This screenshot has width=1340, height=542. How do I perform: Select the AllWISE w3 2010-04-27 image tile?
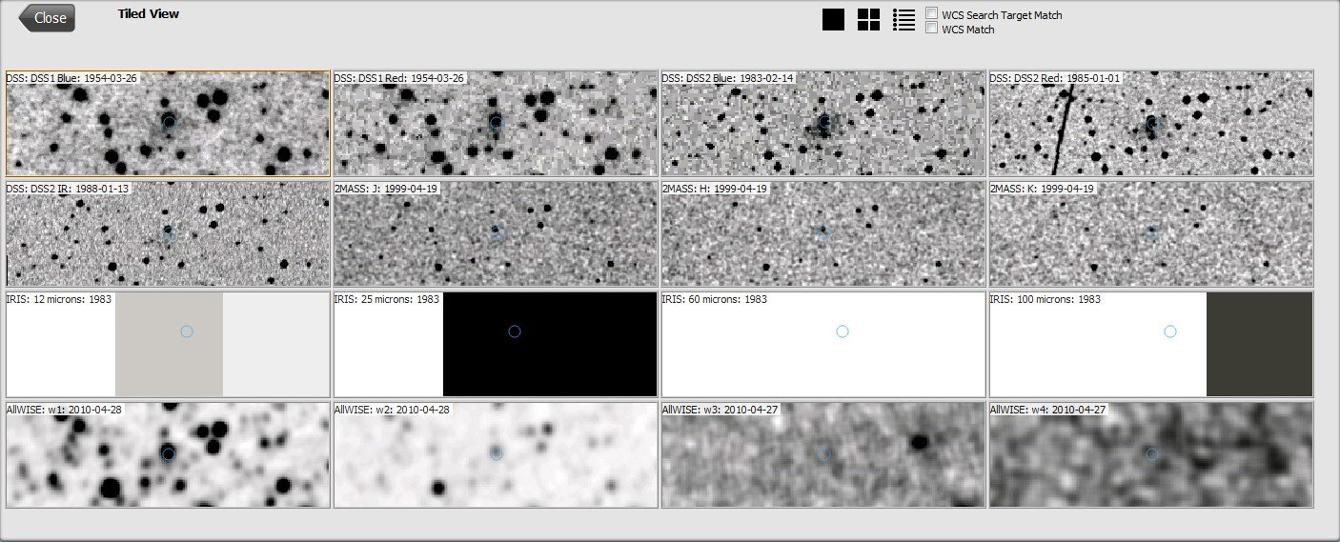(x=823, y=454)
